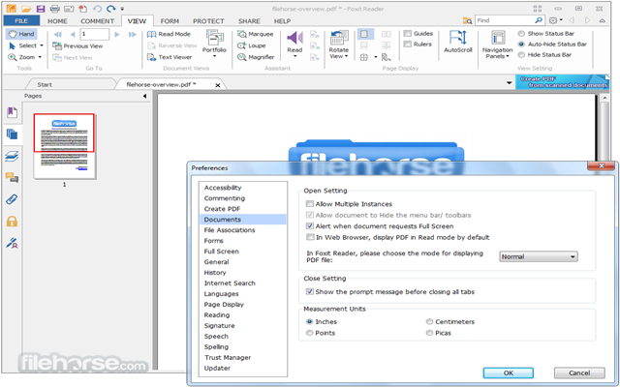Image resolution: width=620 pixels, height=387 pixels.
Task: Select Hide Status Bar option
Action: [521, 55]
